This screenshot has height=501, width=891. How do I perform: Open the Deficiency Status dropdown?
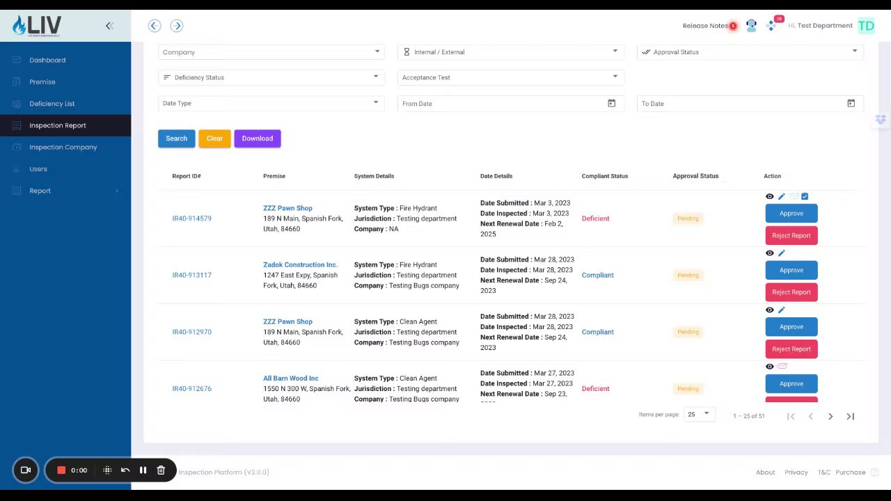(x=271, y=77)
